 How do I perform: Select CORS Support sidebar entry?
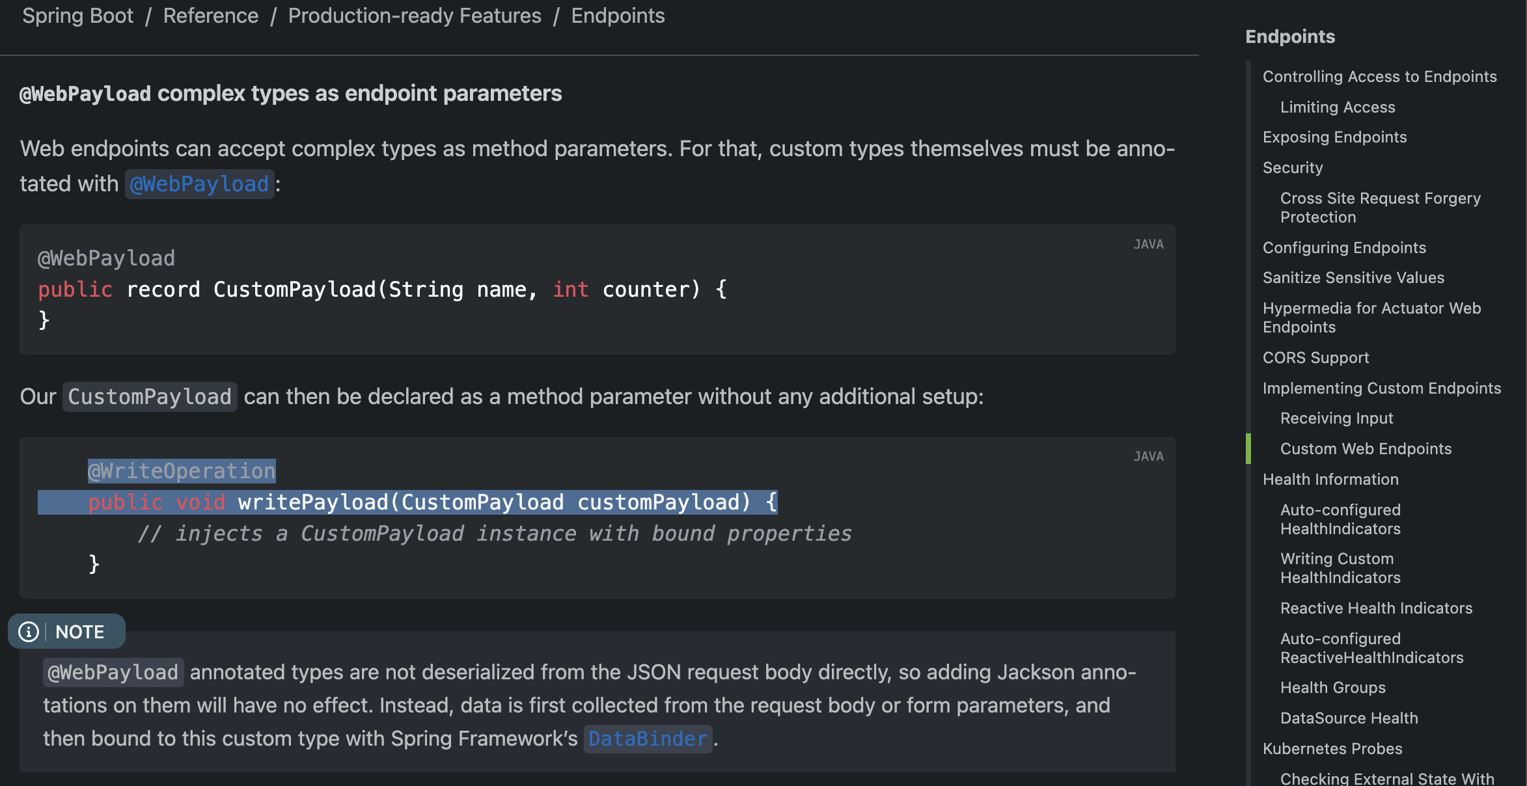[x=1315, y=358]
